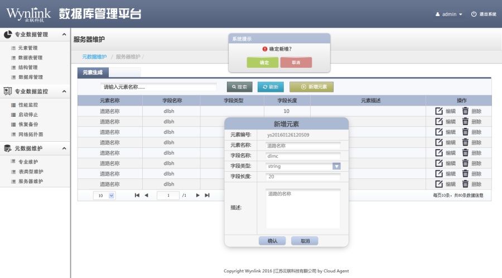Open 数据表管理 in the sidebar
Viewport: 502px width, 278px height.
pyautogui.click(x=31, y=58)
